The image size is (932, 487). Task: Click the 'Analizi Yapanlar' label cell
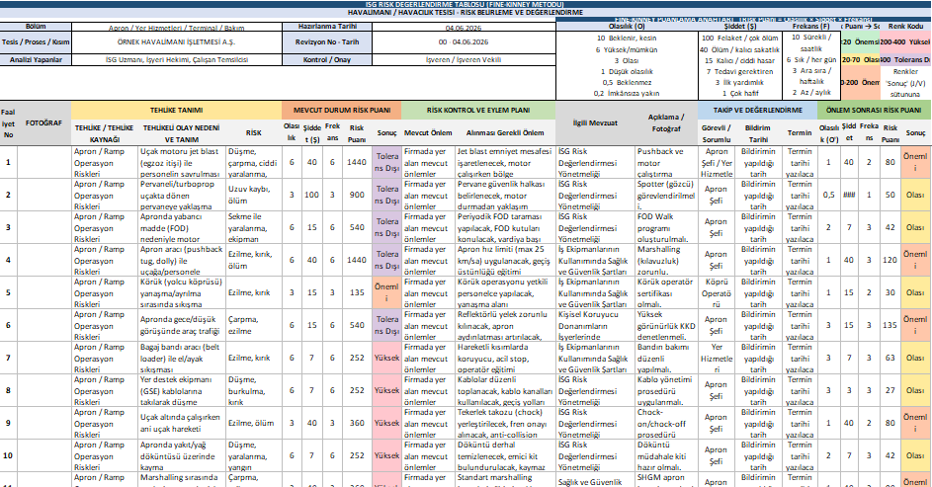click(x=36, y=60)
